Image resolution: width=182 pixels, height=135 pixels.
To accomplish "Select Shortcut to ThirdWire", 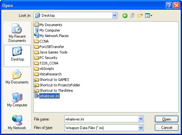I will (54, 91).
